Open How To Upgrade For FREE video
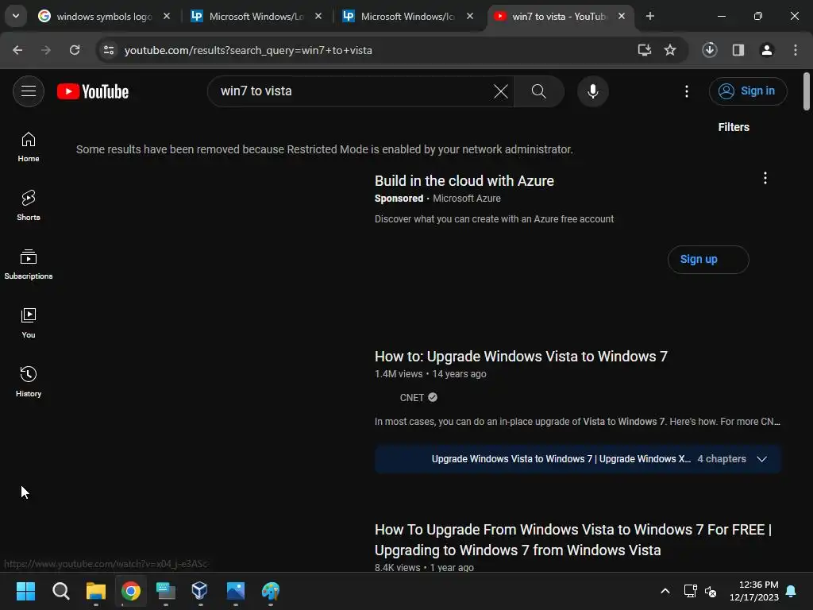813x610 pixels. click(x=573, y=540)
